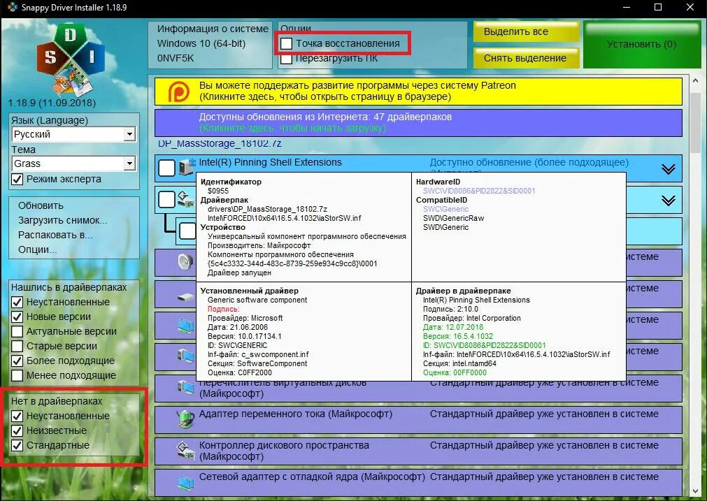This screenshot has width=707, height=501.
Task: Click the virtual disk enumerator device icon
Action: coord(185,387)
